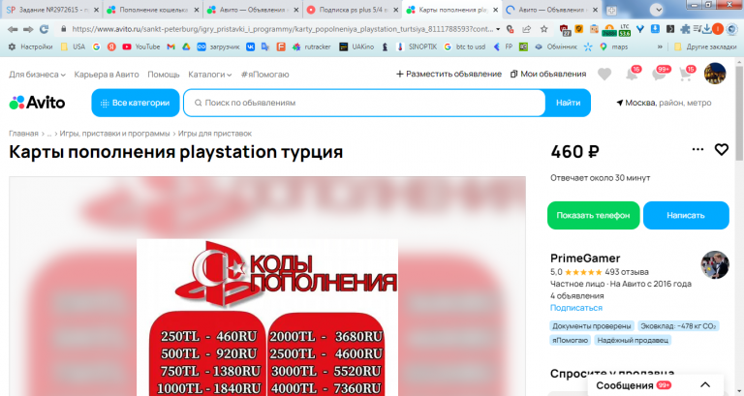
Task: Open the PrimeGamer seller name
Action: point(585,258)
